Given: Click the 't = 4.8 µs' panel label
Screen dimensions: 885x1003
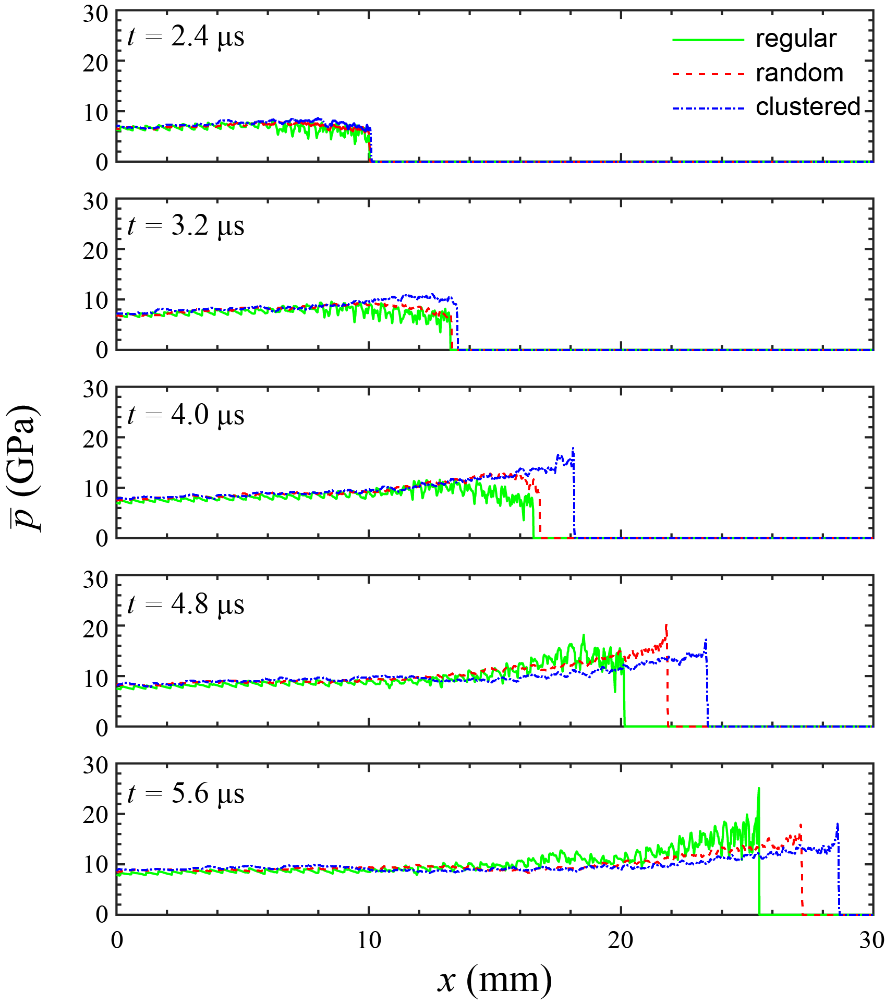Looking at the screenshot, I should (x=186, y=605).
